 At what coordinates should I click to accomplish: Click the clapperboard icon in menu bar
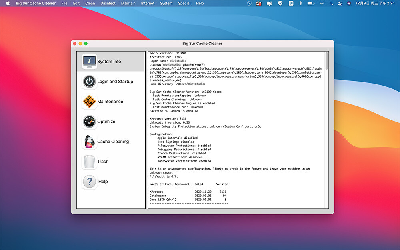point(259,3)
